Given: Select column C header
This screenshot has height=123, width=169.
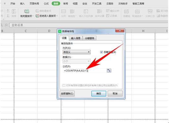Looking at the screenshot, I should click(x=26, y=31).
